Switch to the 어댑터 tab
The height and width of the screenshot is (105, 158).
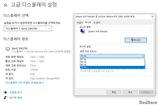coord(80,23)
